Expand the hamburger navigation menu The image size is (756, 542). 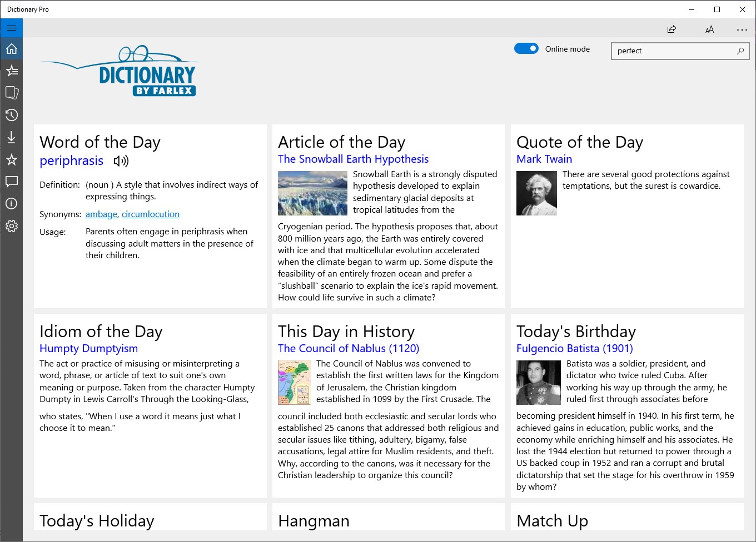(11, 27)
